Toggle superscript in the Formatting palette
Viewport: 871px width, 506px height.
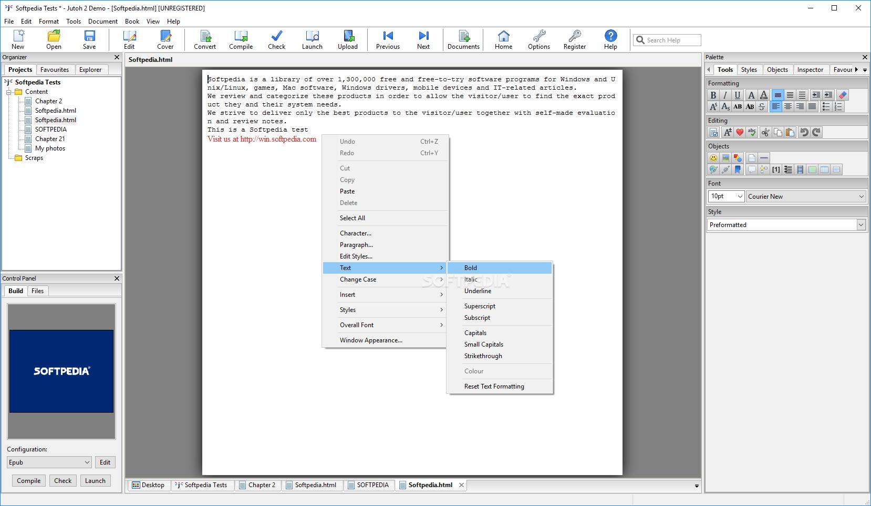click(x=713, y=106)
